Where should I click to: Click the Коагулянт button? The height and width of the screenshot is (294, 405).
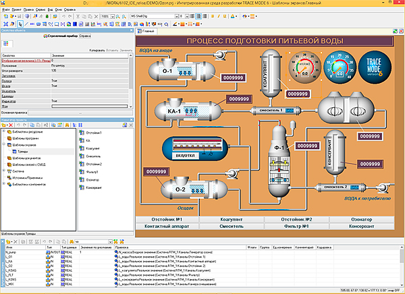pos(232,219)
